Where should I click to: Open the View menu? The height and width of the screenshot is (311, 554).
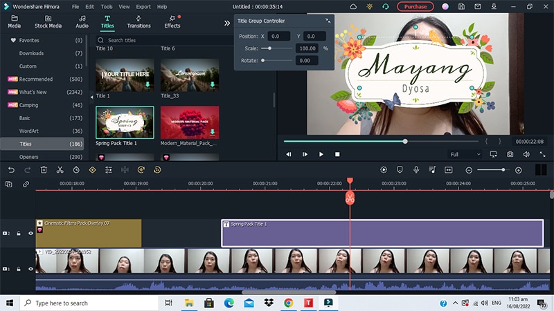tap(124, 7)
